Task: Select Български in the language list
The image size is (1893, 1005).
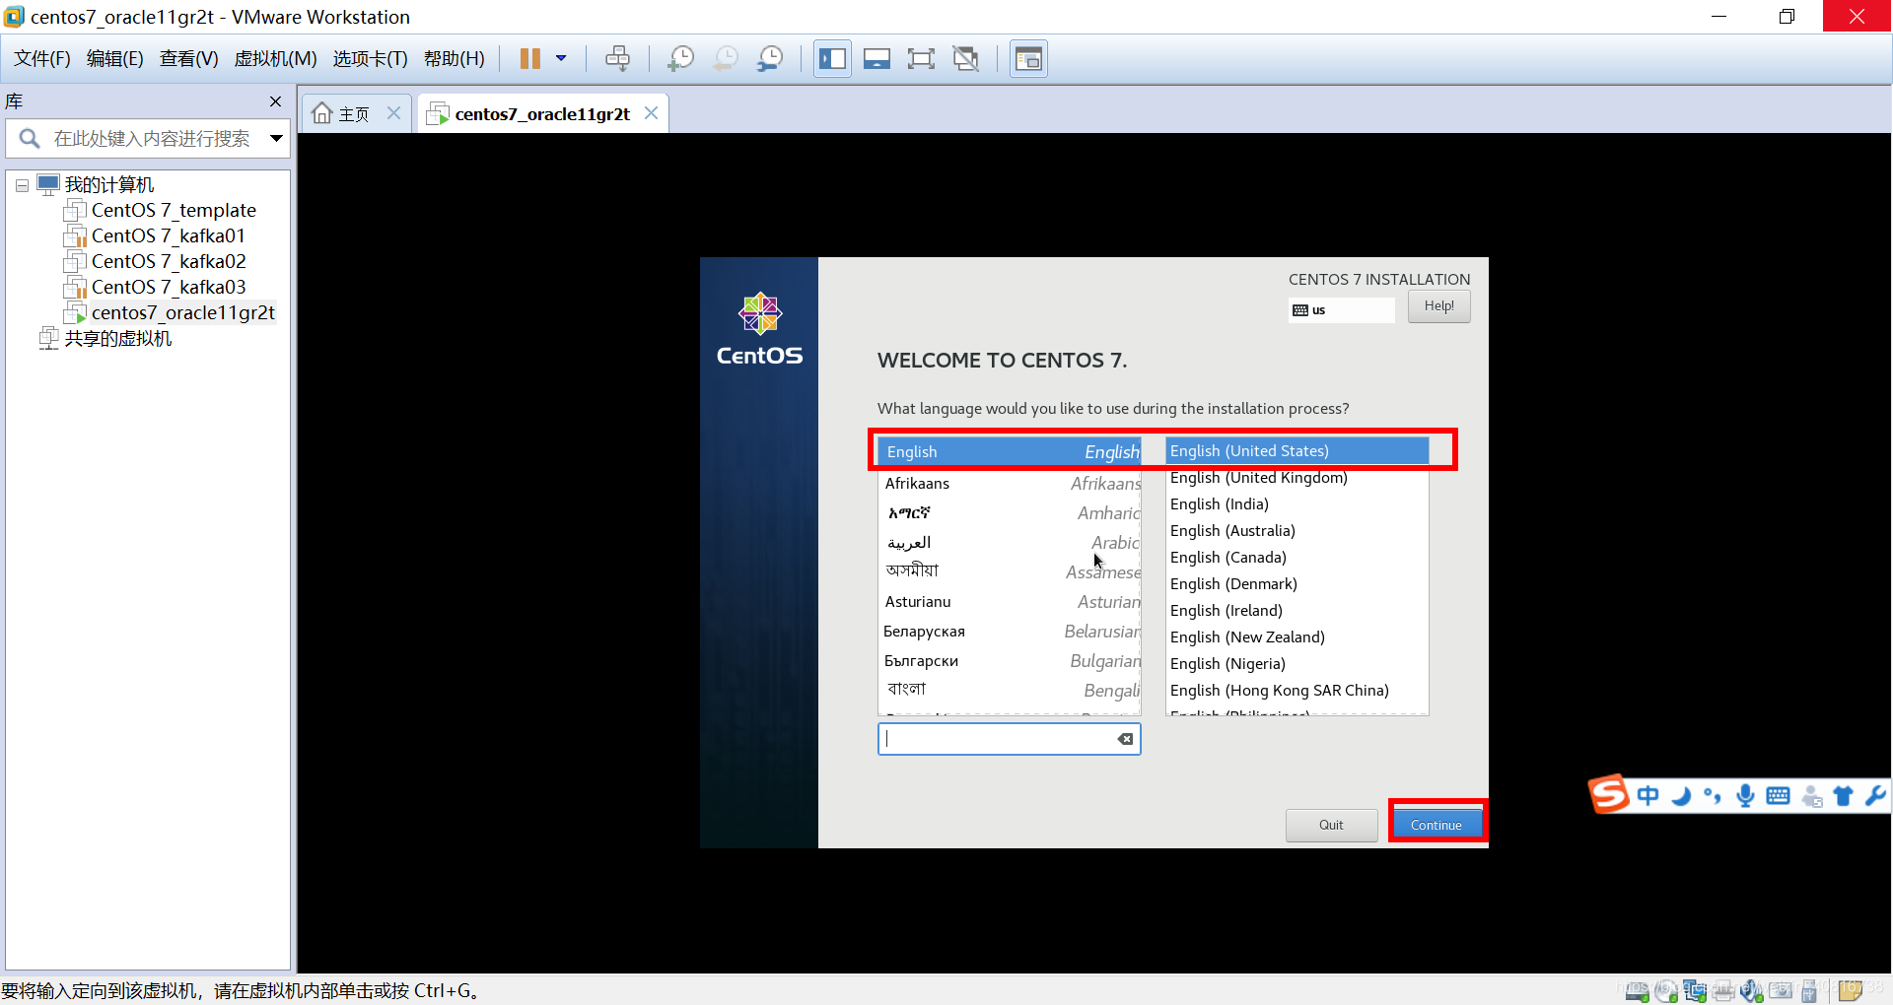Action: click(1010, 661)
